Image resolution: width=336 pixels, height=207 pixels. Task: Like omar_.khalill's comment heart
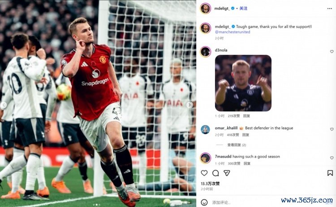click(332, 129)
